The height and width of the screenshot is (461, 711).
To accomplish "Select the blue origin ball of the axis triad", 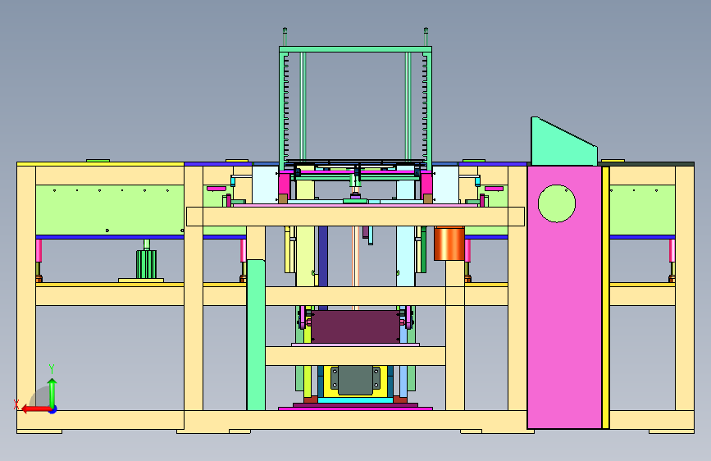I will coord(53,409).
